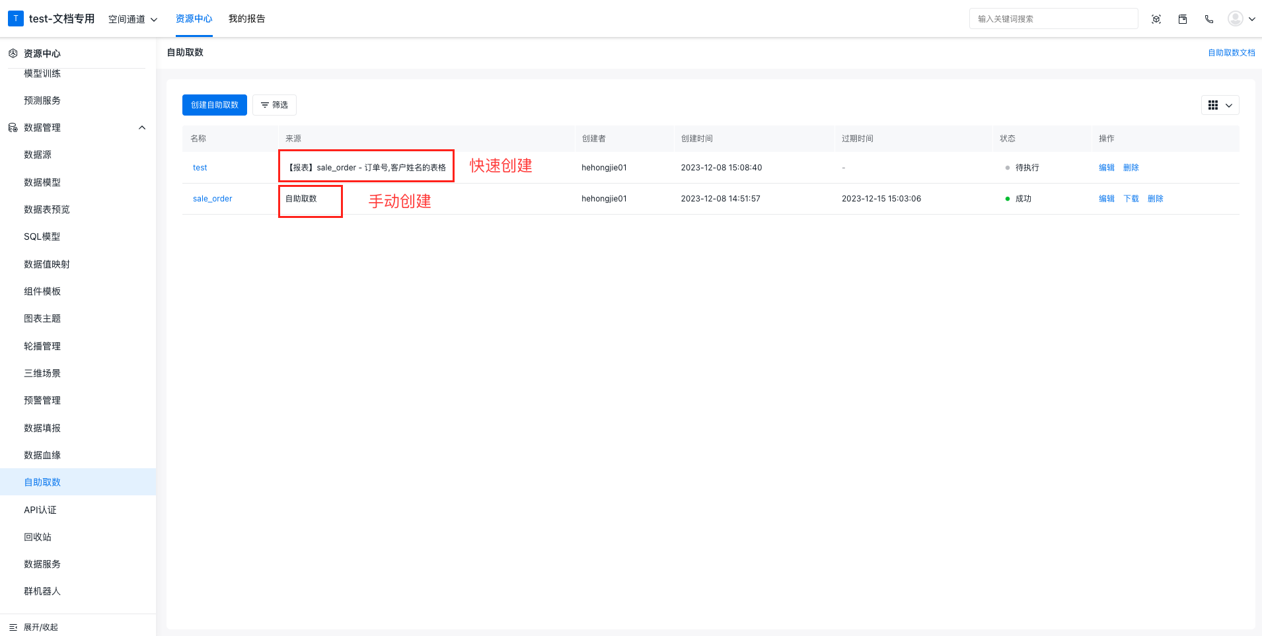1262x636 pixels.
Task: Click the 资源中心 sidebar header icon
Action: coord(13,53)
